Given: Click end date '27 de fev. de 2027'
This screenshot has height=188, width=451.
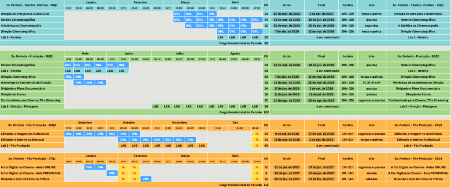Looking at the screenshot, I should coord(321,179).
